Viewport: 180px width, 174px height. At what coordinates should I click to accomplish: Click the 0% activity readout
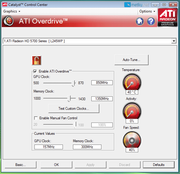point(132,121)
